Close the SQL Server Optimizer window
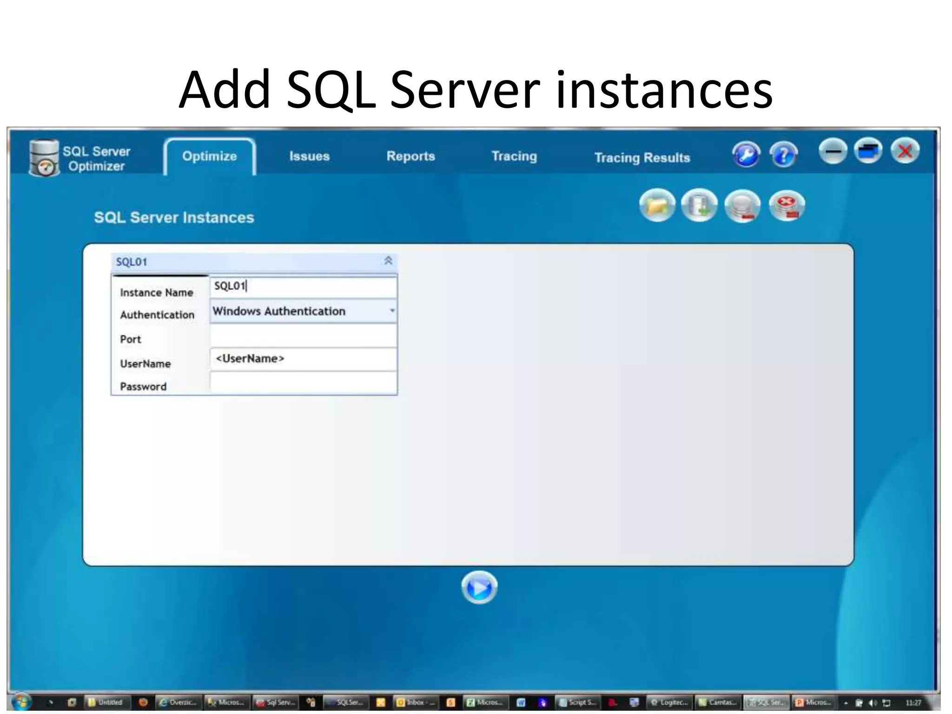Screen dimensions: 952x714 tap(905, 151)
